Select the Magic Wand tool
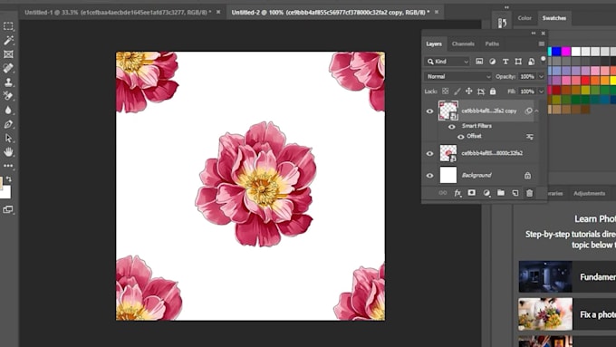616x347 pixels. 8,40
